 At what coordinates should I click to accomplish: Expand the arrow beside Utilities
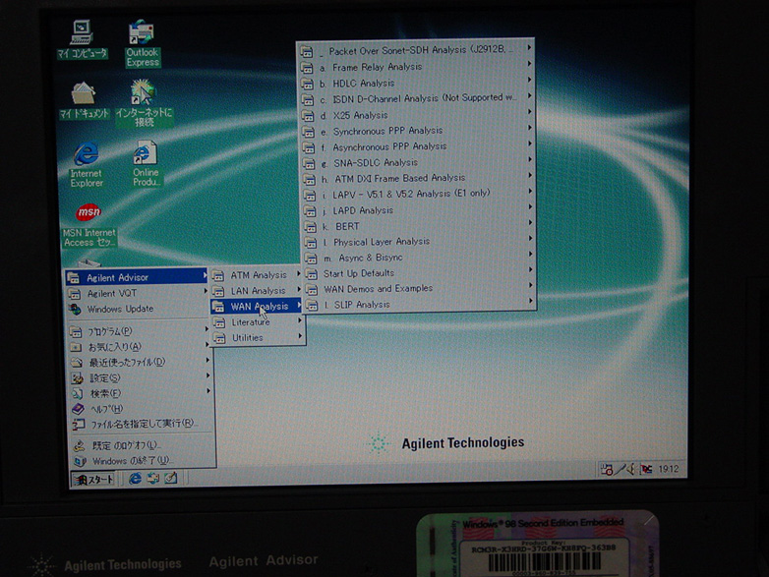[300, 336]
